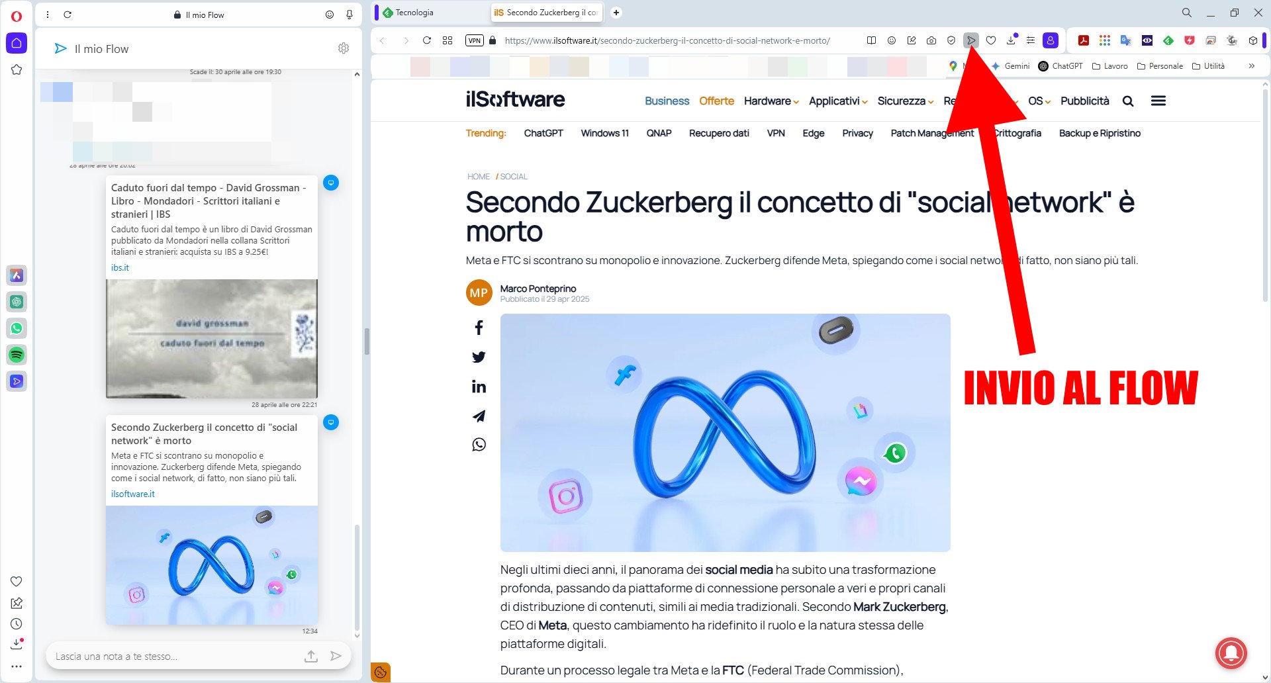Open the ibs.it link in Flow
Screen dimensions: 1271x683
click(x=120, y=268)
